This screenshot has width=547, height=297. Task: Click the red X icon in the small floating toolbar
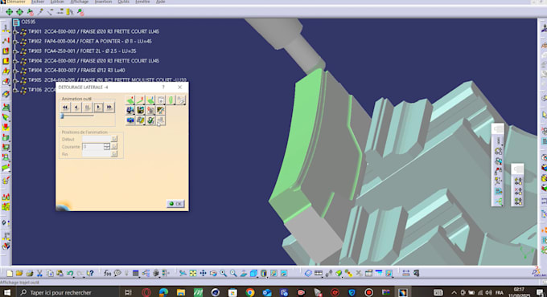(518, 191)
